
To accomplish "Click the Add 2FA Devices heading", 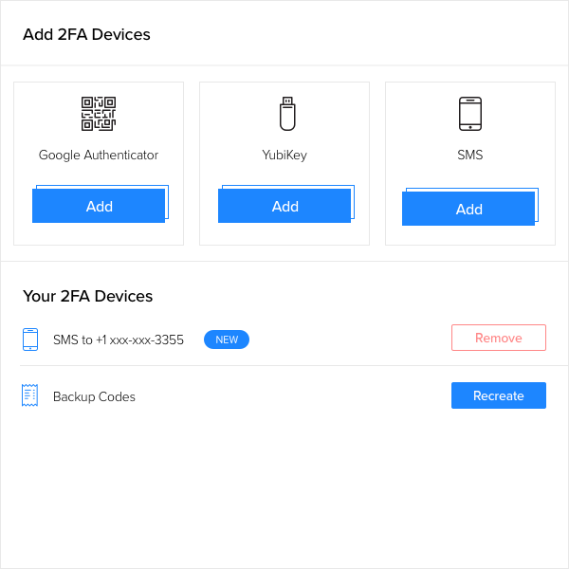I will [x=86, y=34].
